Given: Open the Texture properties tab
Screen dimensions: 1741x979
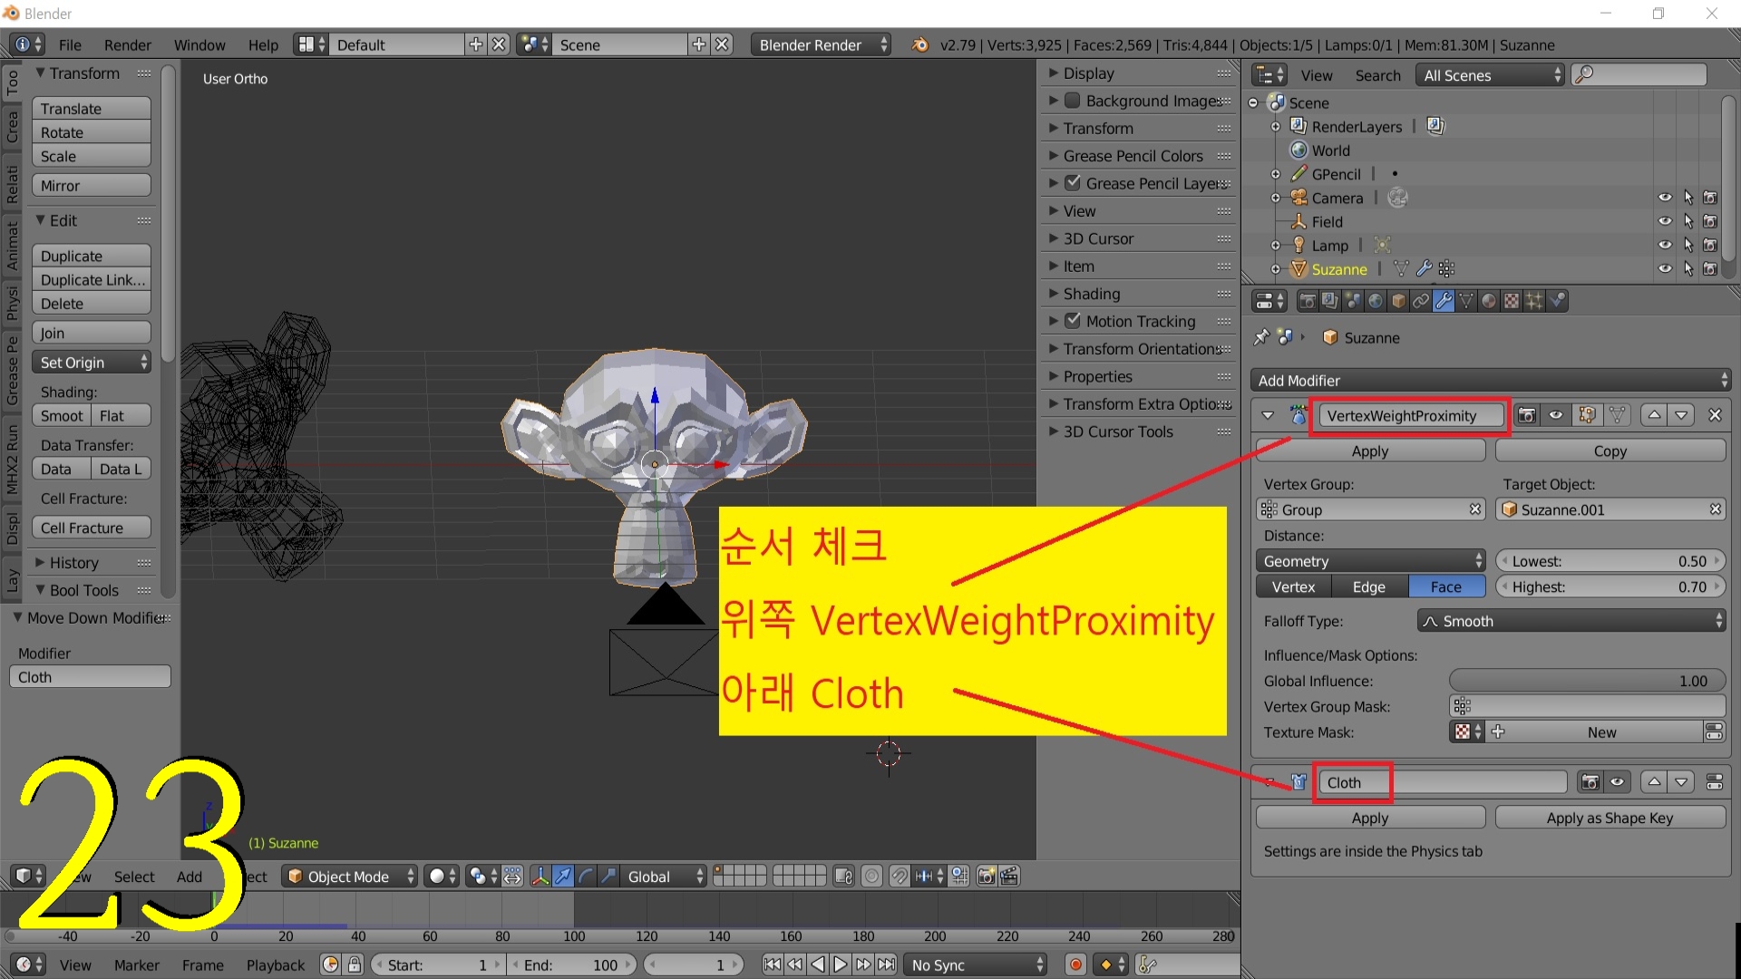Looking at the screenshot, I should (x=1512, y=301).
